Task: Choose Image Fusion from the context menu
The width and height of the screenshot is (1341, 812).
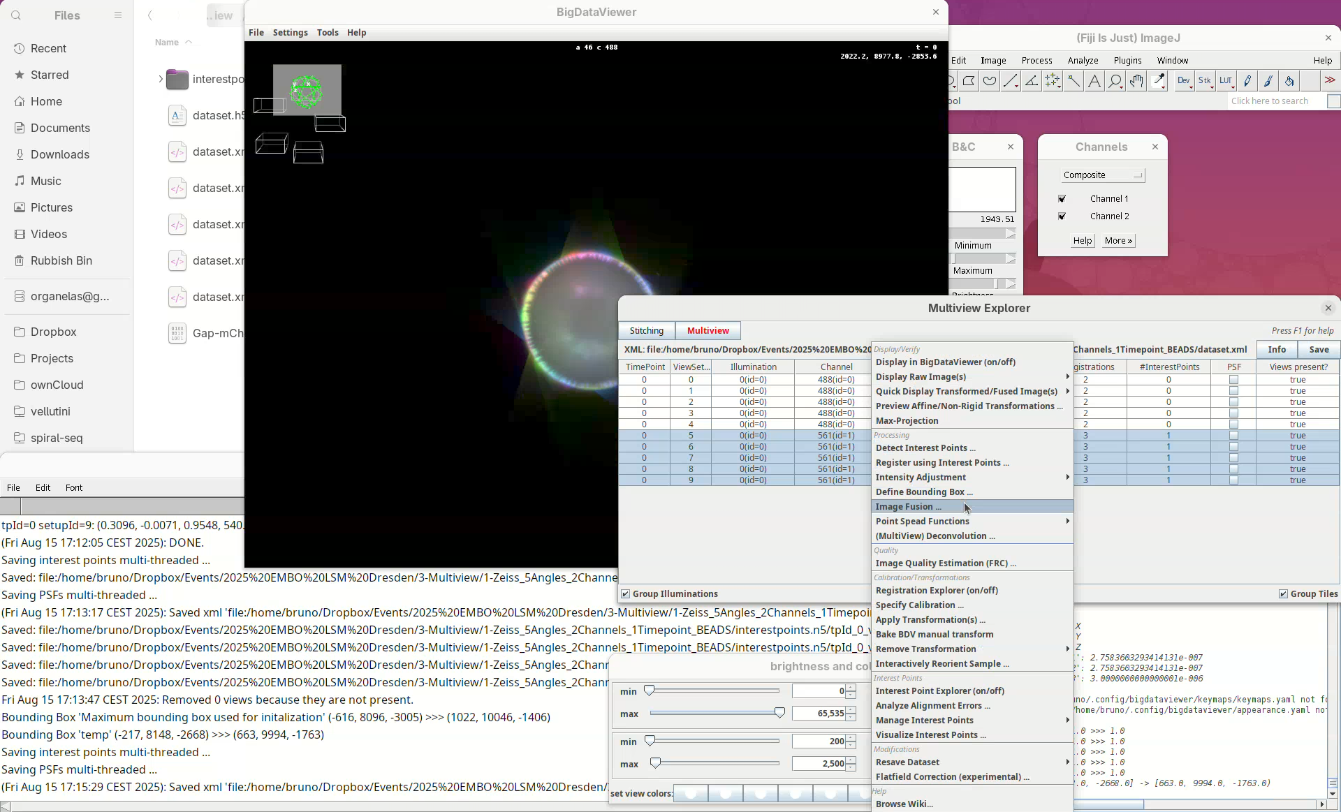Action: [x=908, y=507]
